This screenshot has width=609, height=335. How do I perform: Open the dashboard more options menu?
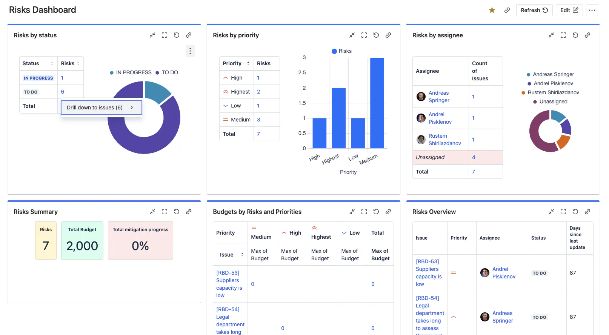point(592,10)
